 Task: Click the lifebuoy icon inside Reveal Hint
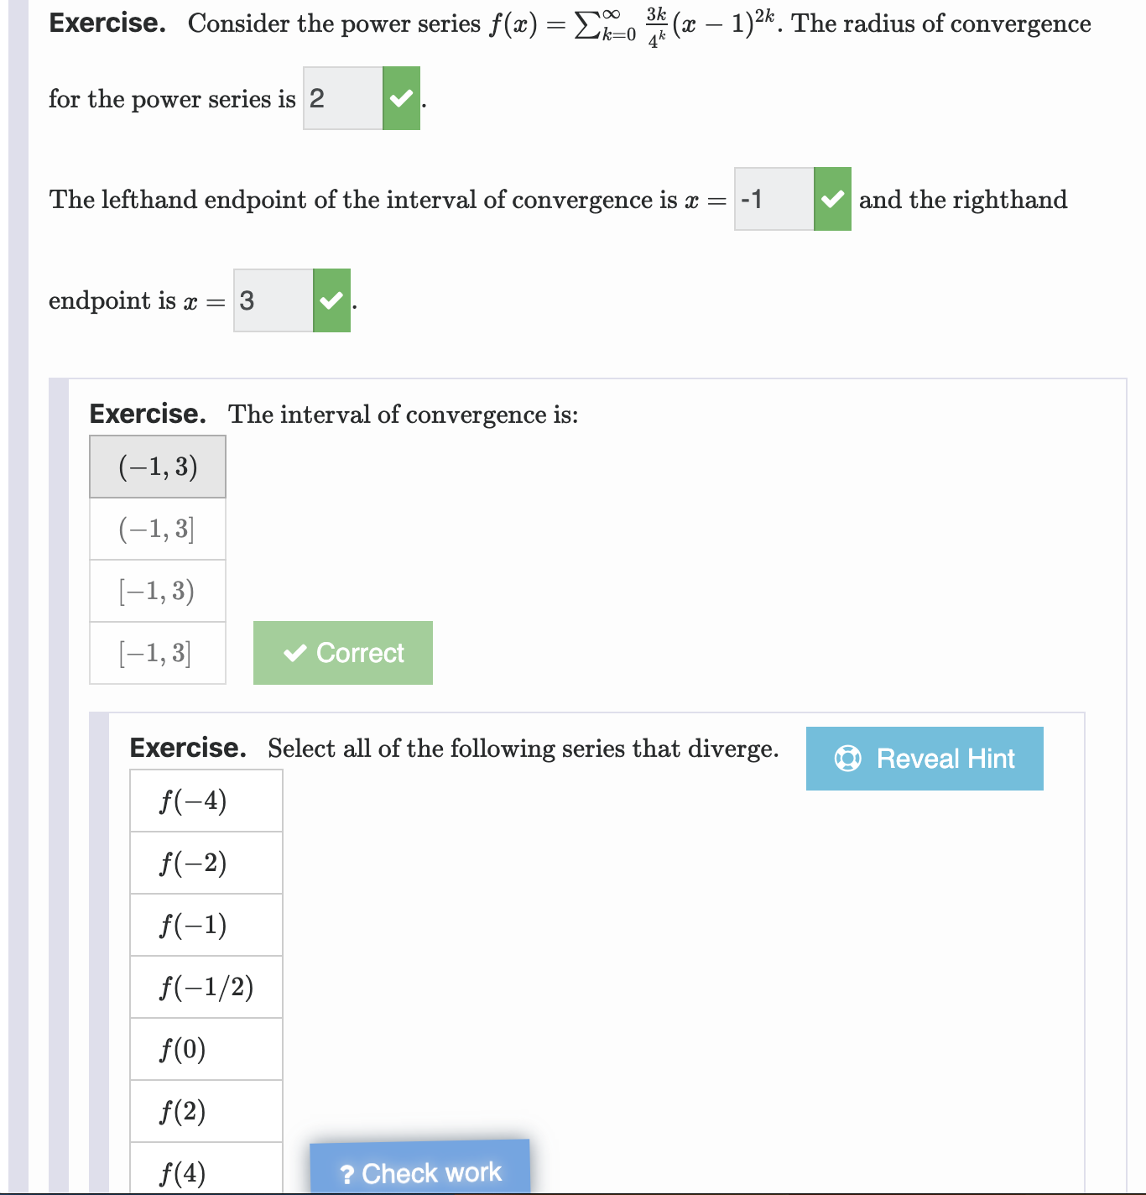(846, 758)
